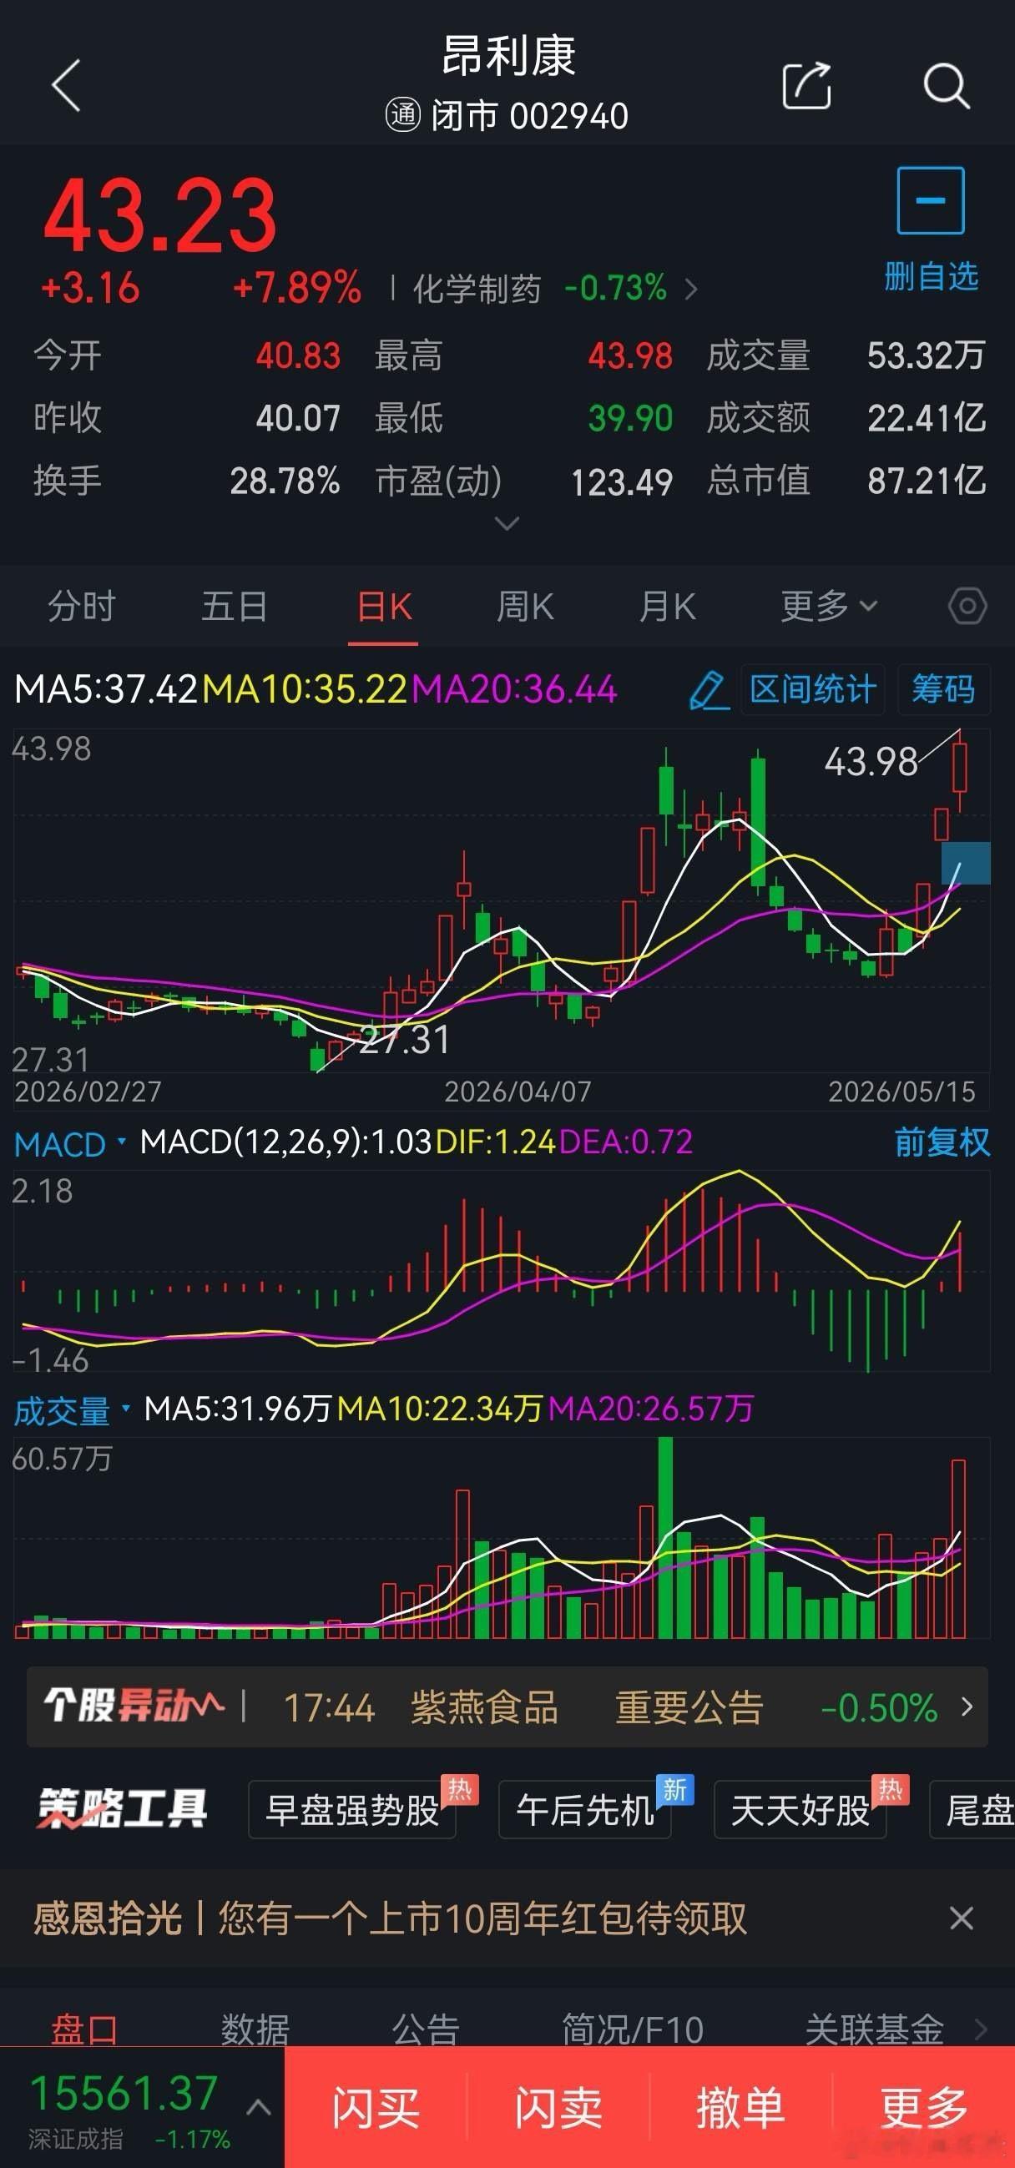Screen dimensions: 1015x2168
Task: Switch to the 分时 tab
Action: pyautogui.click(x=81, y=606)
